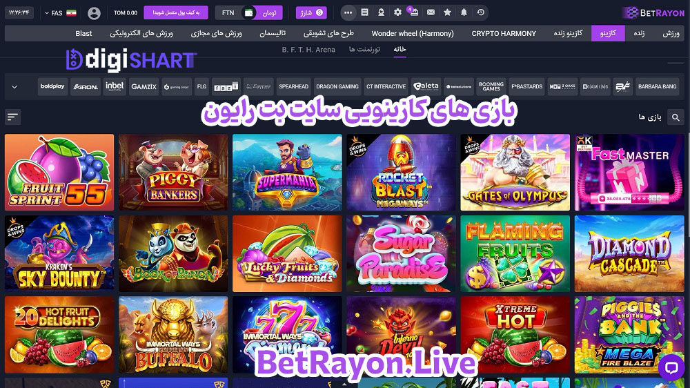Viewport: 690px width, 388px height.
Task: Select FLG provider logo
Action: (x=201, y=87)
